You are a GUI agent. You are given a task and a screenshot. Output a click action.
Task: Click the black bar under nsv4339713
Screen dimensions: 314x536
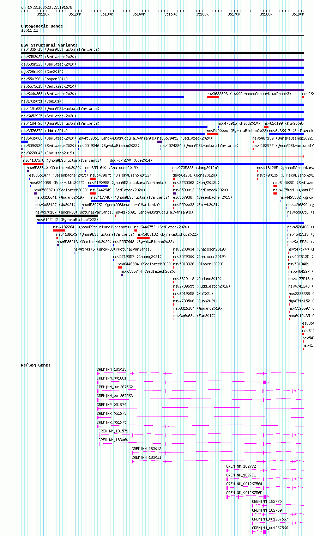(x=162, y=53)
